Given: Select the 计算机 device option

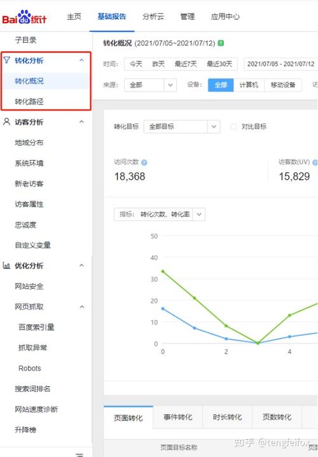Looking at the screenshot, I should pos(249,85).
